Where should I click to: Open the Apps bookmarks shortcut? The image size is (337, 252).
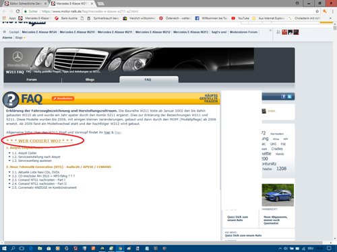[9, 18]
